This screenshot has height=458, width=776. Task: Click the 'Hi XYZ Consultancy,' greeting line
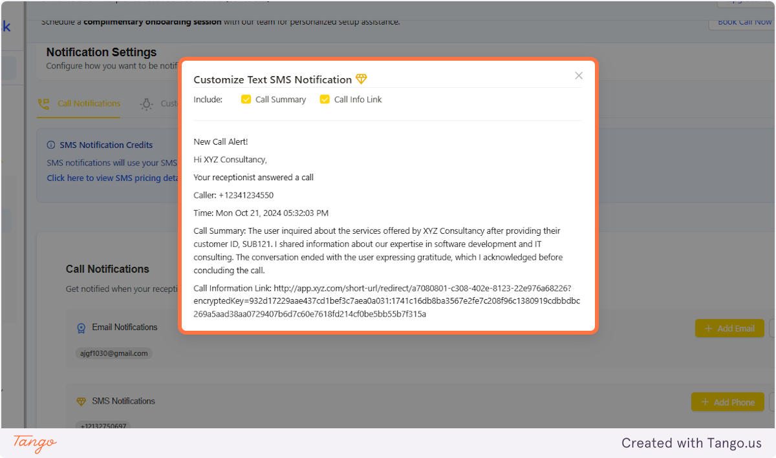tap(230, 160)
